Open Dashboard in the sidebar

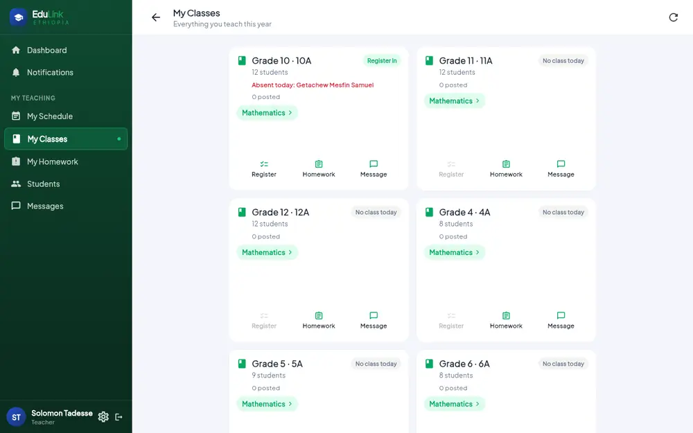coord(66,51)
